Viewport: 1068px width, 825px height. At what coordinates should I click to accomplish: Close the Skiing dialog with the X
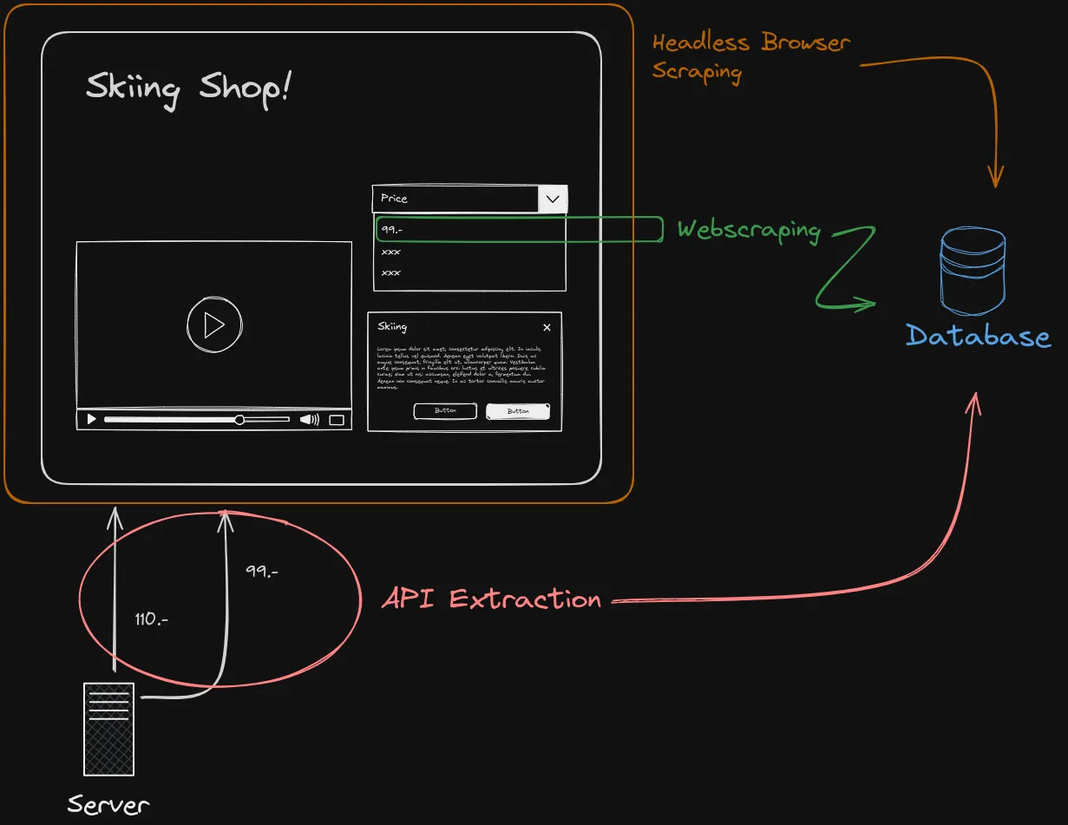[547, 327]
